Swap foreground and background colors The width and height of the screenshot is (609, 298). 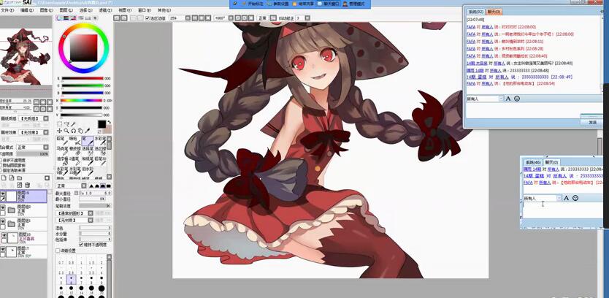109,122
